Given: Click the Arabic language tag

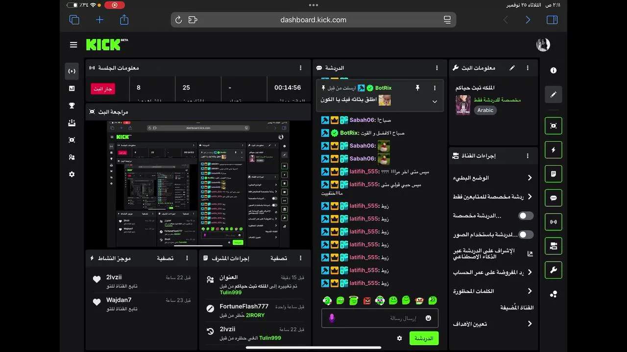Looking at the screenshot, I should (x=485, y=110).
